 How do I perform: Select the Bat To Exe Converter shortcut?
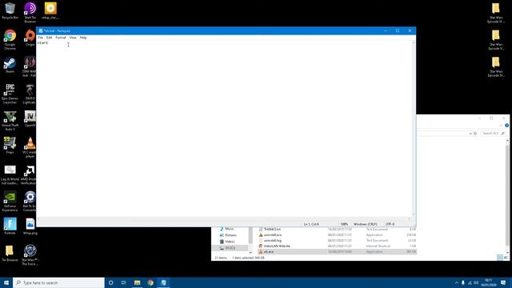(30, 202)
